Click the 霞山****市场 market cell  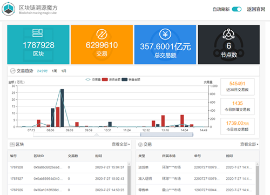[171, 190]
